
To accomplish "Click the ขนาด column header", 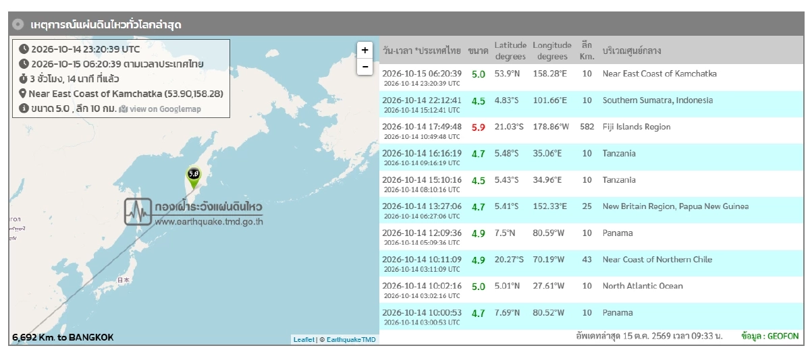I will click(478, 51).
